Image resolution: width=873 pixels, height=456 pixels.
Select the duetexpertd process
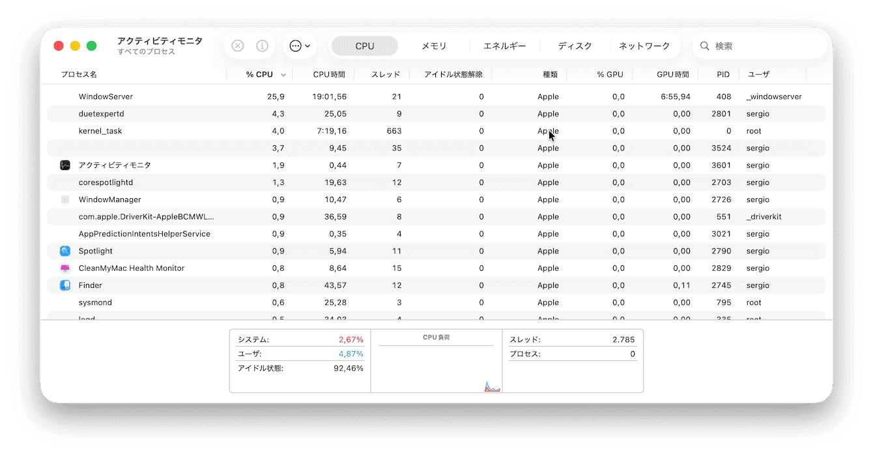tap(101, 113)
